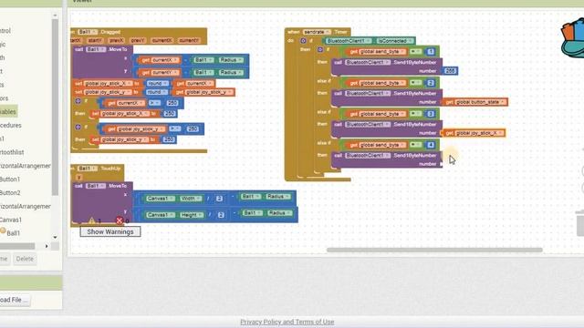The width and height of the screenshot is (584, 328).
Task: Click the 250 value in the currentX comparison
Action: pyautogui.click(x=172, y=103)
